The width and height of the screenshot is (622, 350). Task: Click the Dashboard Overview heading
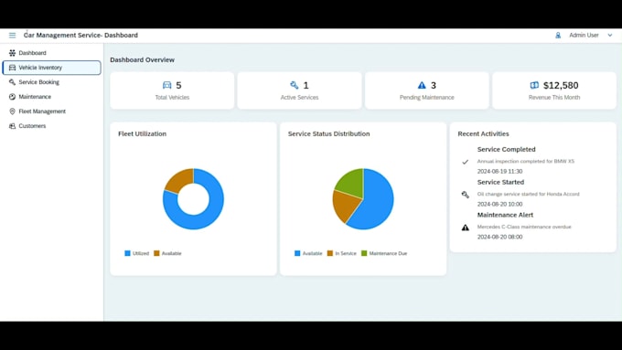point(142,59)
